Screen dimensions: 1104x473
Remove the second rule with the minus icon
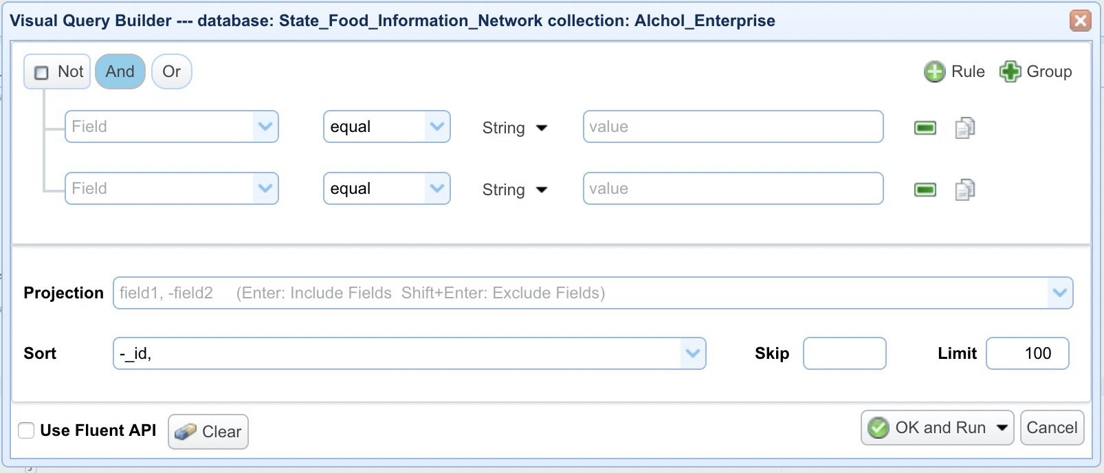click(x=925, y=190)
